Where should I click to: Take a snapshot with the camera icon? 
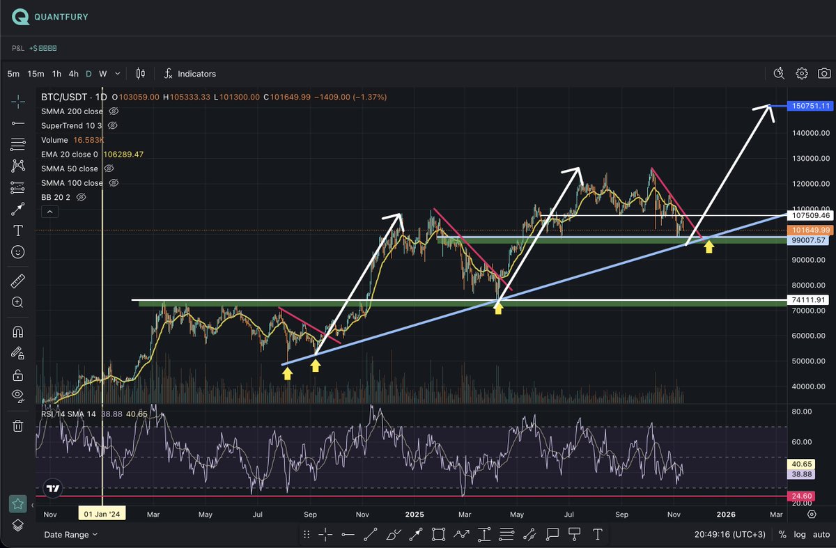tap(824, 73)
